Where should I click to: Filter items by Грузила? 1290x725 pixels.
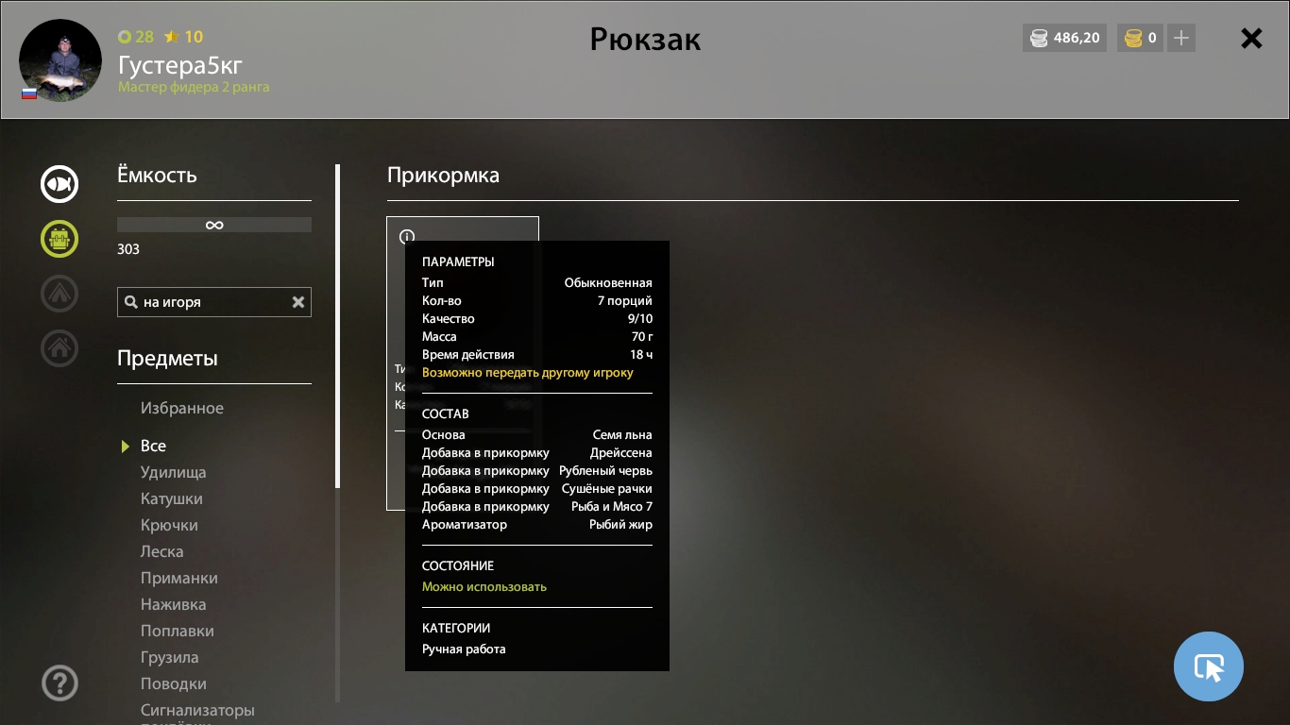[170, 657]
